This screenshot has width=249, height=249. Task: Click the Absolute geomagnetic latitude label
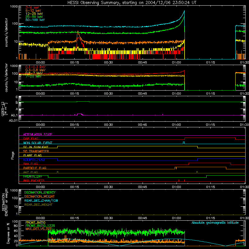click(x=215, y=223)
